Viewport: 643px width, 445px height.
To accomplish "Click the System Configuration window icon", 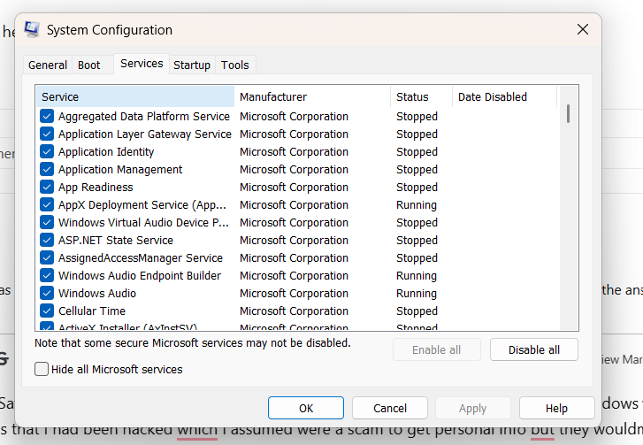I will tap(32, 29).
